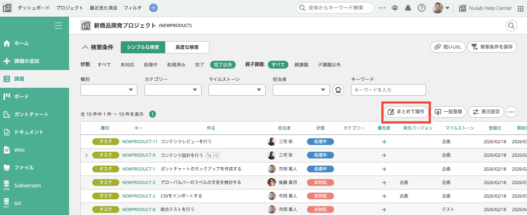Open 課題の追加 in the sidebar
Image resolution: width=527 pixels, height=215 pixels.
(35, 61)
